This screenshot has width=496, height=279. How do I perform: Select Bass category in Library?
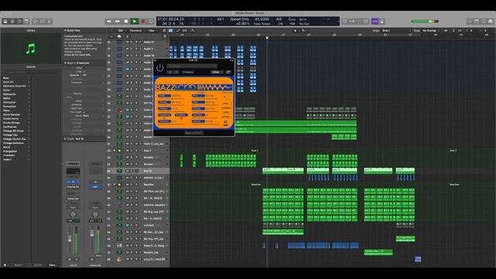point(5,77)
